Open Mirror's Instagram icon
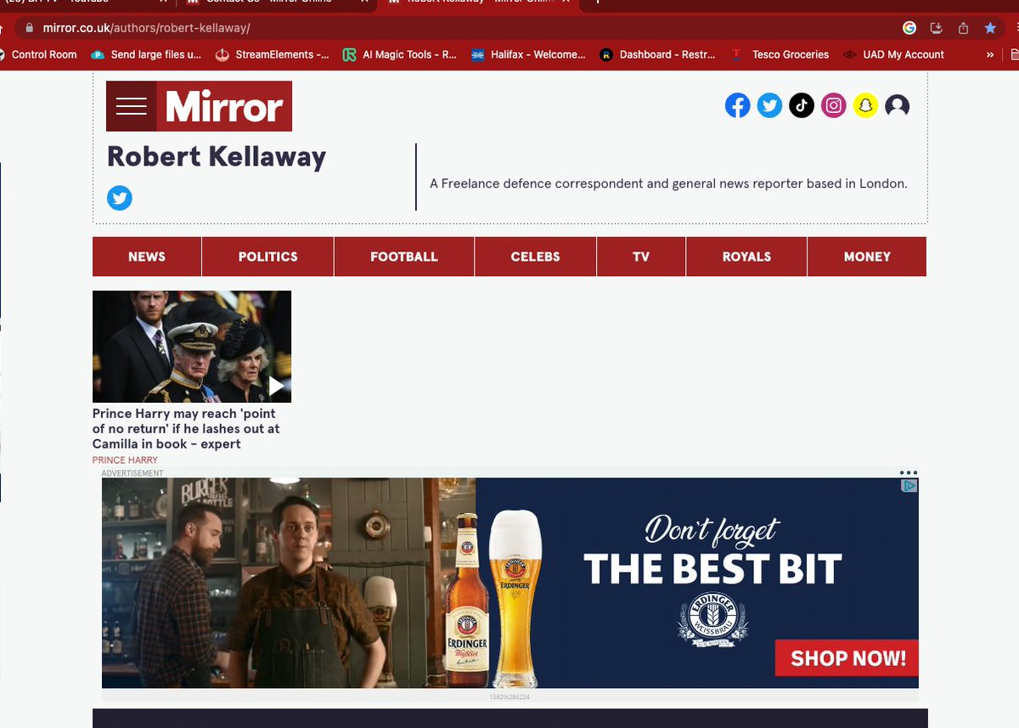The image size is (1019, 728). point(834,105)
